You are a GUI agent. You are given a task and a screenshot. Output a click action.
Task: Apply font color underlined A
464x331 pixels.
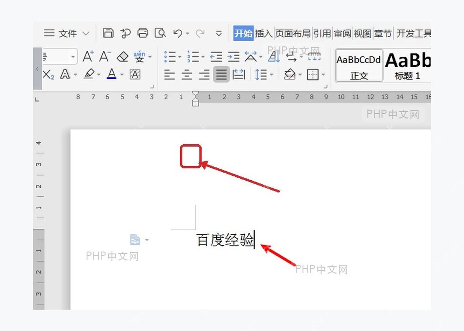pyautogui.click(x=112, y=74)
